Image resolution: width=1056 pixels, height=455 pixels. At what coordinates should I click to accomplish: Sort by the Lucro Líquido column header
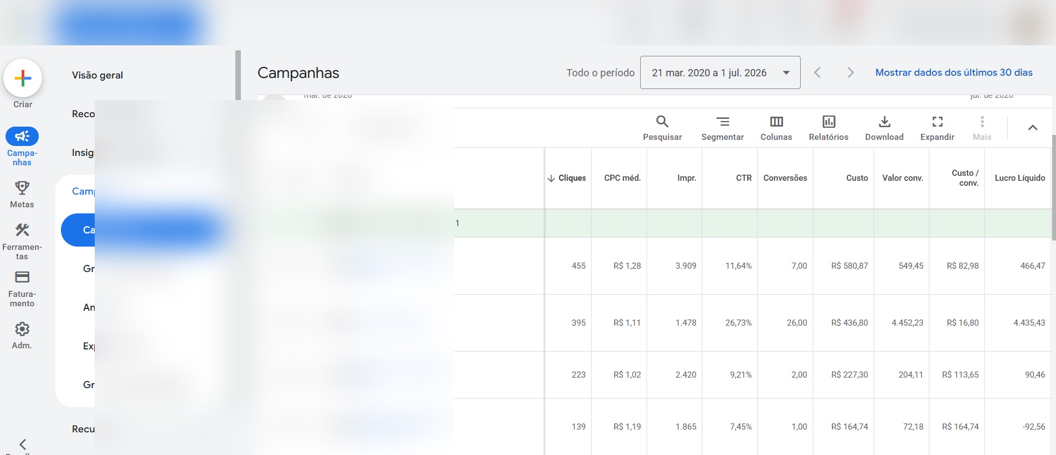point(1020,178)
